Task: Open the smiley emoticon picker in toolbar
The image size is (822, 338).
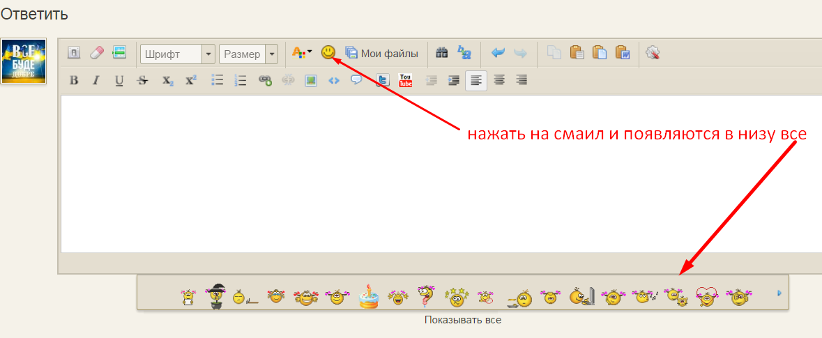Action: (328, 52)
